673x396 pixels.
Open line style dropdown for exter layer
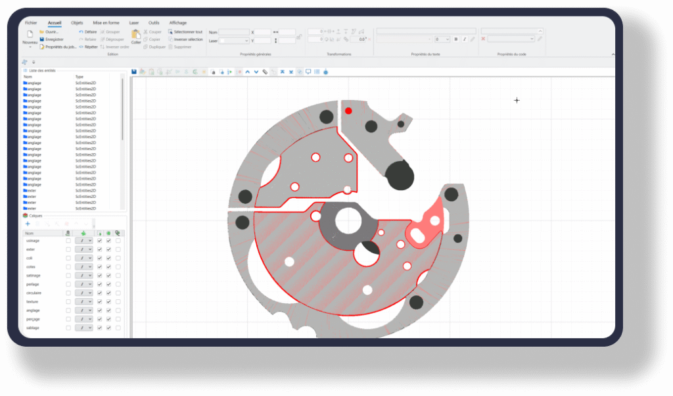(x=84, y=249)
